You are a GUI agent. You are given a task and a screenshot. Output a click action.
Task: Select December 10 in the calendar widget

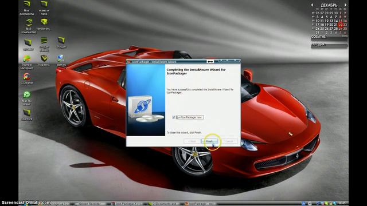pos(317,21)
